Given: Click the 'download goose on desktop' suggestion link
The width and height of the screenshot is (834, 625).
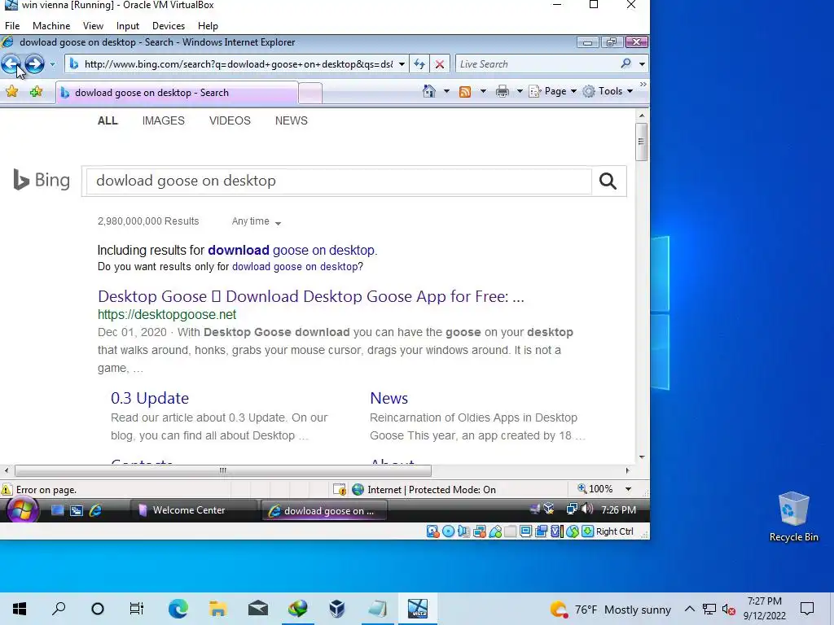Looking at the screenshot, I should coord(291,250).
